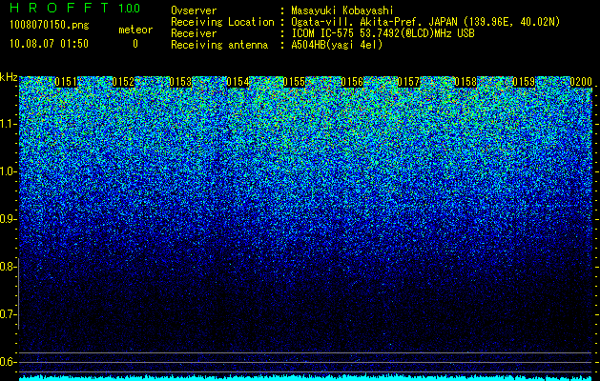Click the 0.9 frequency axis label
600x381 pixels.
(x=8, y=219)
